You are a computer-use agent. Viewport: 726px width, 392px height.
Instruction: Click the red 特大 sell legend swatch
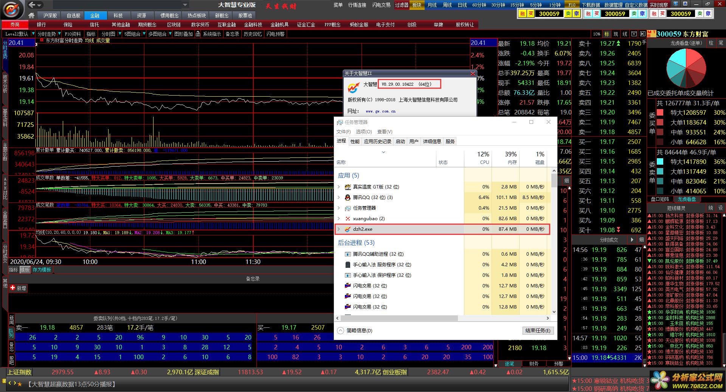tap(660, 113)
